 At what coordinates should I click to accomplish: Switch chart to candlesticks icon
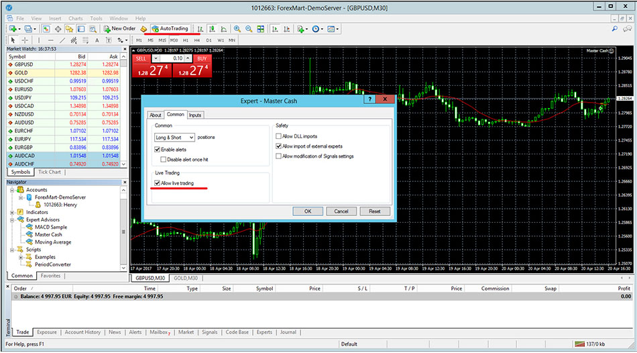pos(212,29)
